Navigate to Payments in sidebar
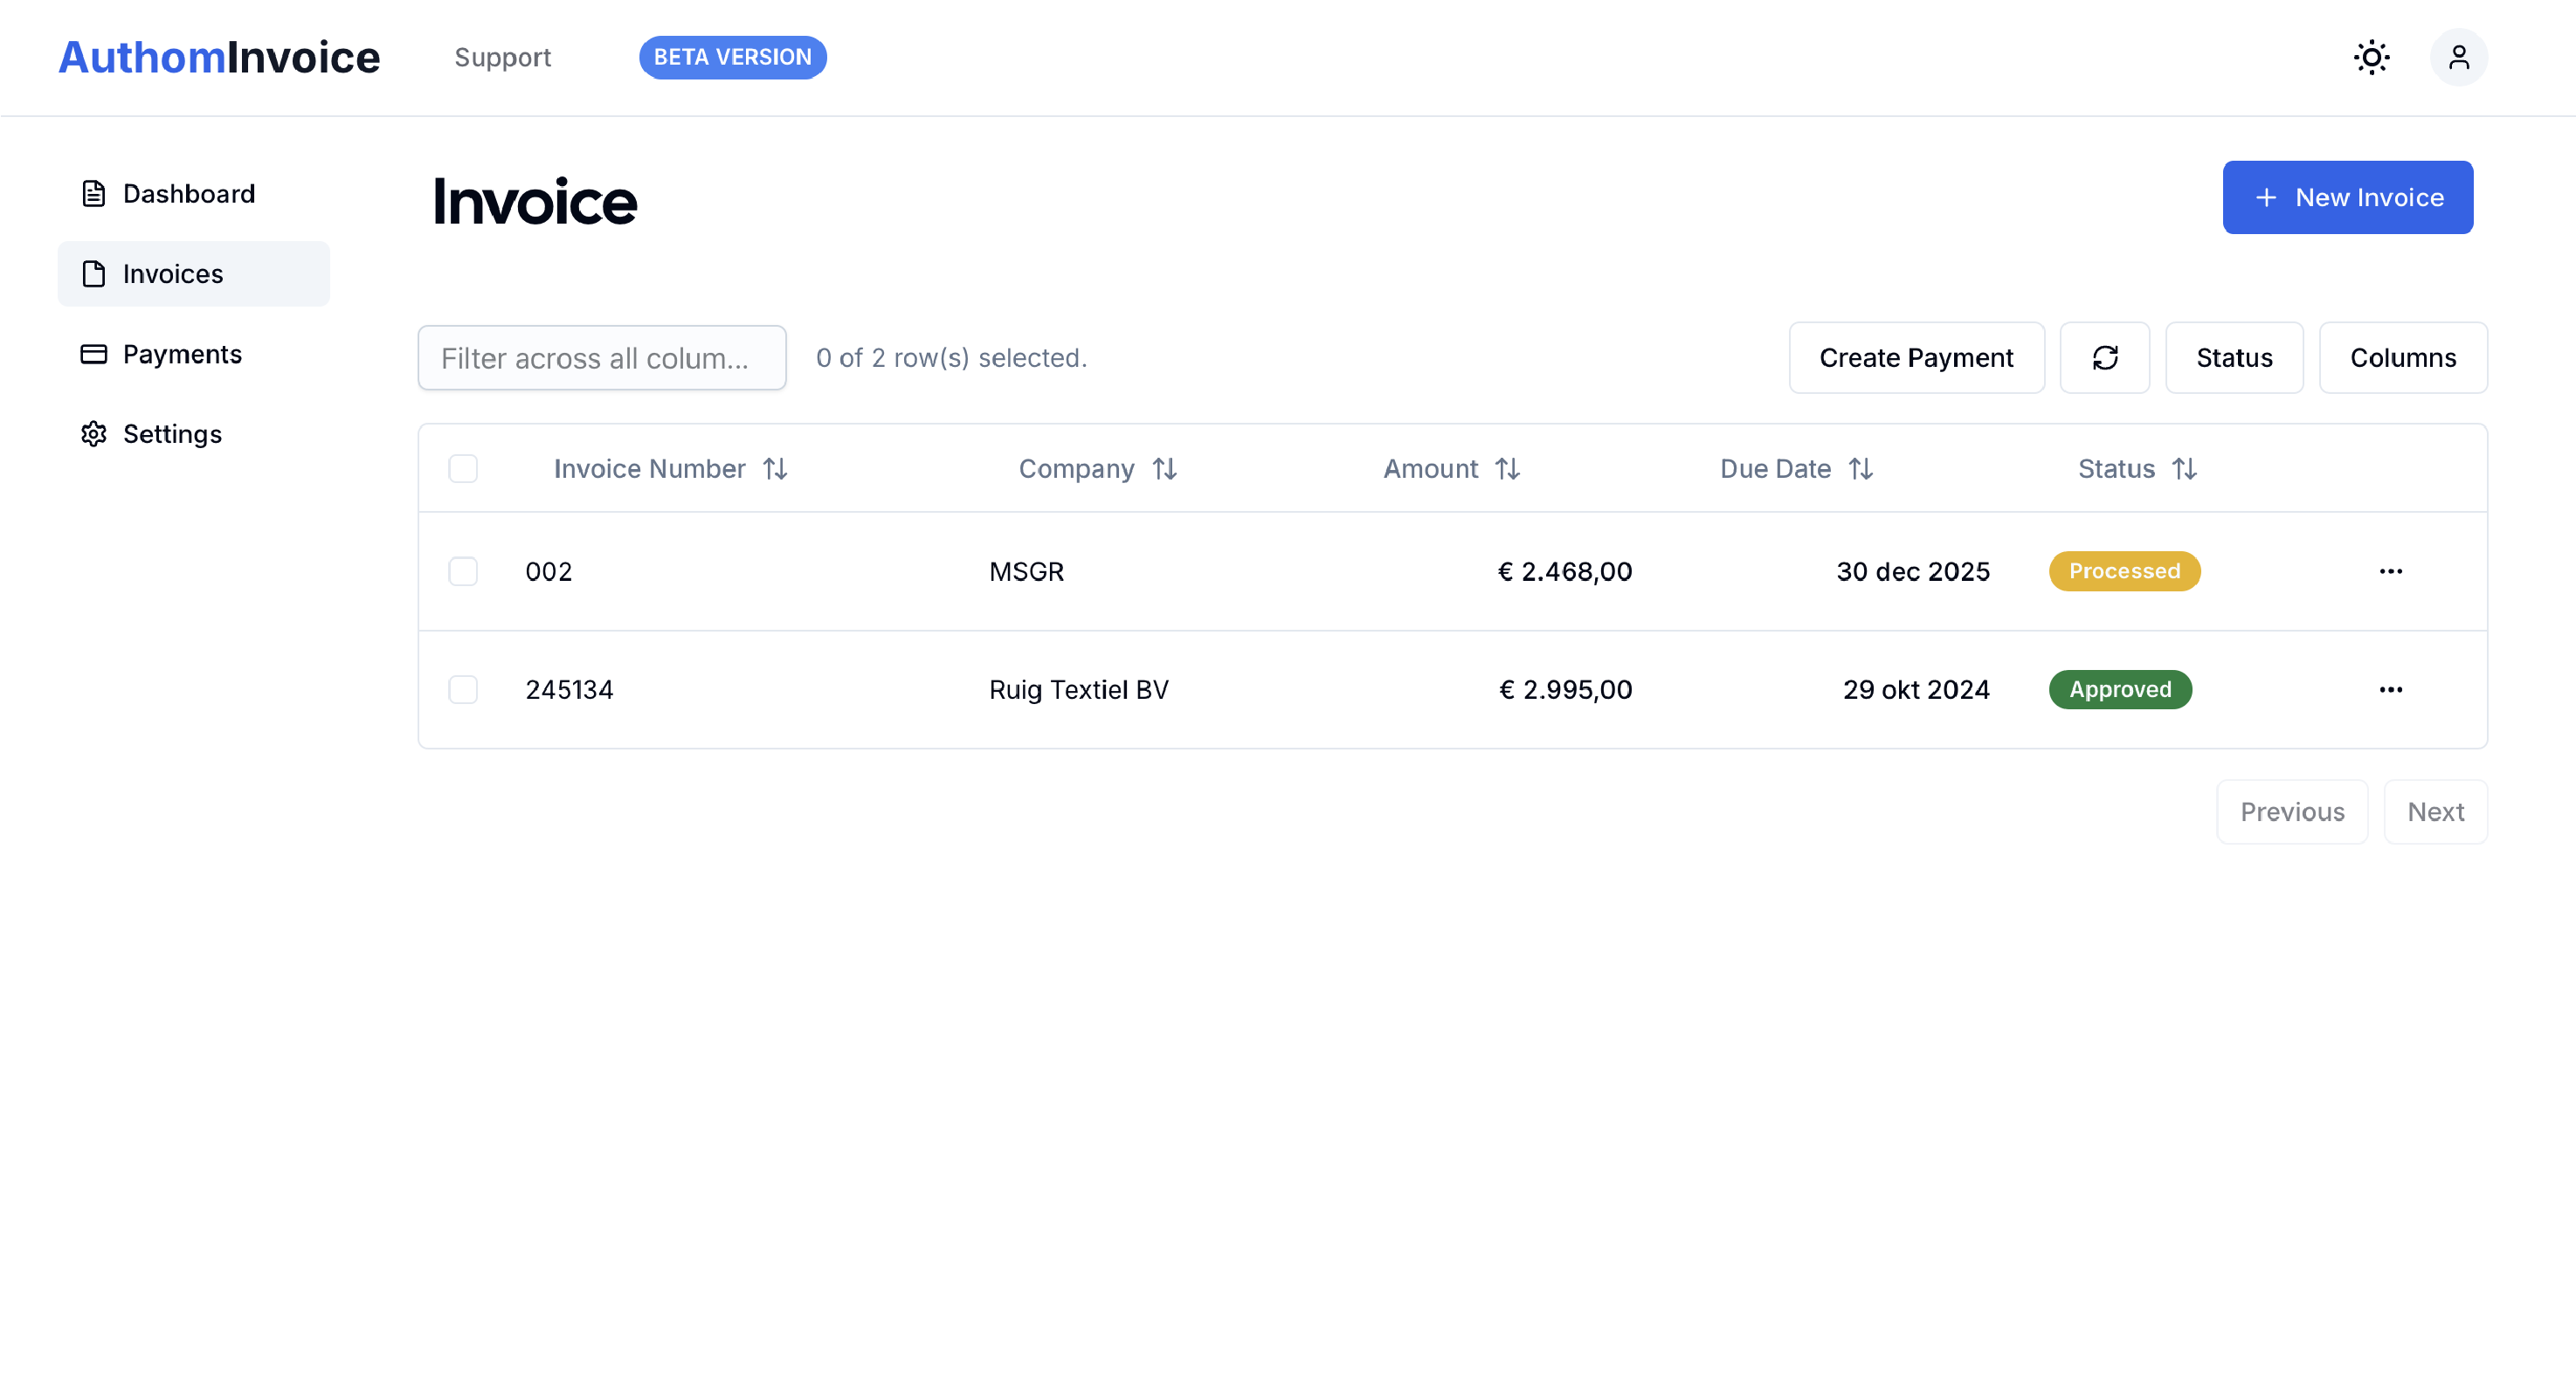The width and height of the screenshot is (2576, 1395). 194,354
